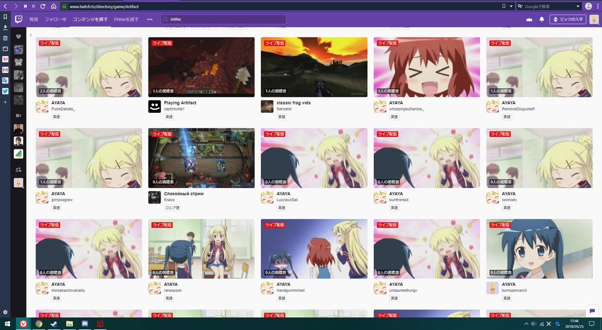
Task: Open the address bar history dropdown
Action: pyautogui.click(x=511, y=7)
